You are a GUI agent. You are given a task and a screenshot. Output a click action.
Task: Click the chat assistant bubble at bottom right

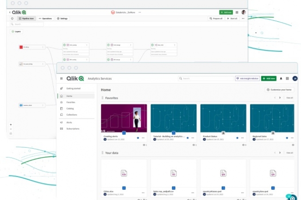click(x=292, y=198)
